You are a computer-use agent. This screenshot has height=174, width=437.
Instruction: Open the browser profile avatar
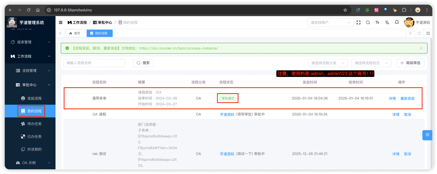pyautogui.click(x=418, y=10)
